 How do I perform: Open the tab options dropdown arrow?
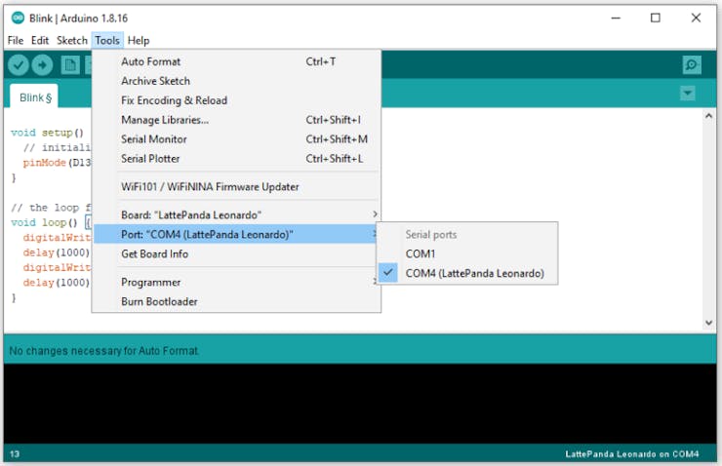click(688, 94)
